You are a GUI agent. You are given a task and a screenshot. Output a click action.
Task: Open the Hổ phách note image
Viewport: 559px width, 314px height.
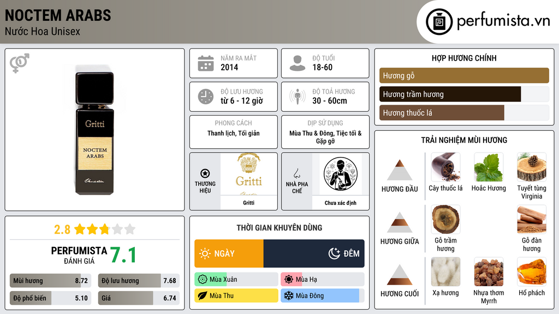click(x=532, y=271)
